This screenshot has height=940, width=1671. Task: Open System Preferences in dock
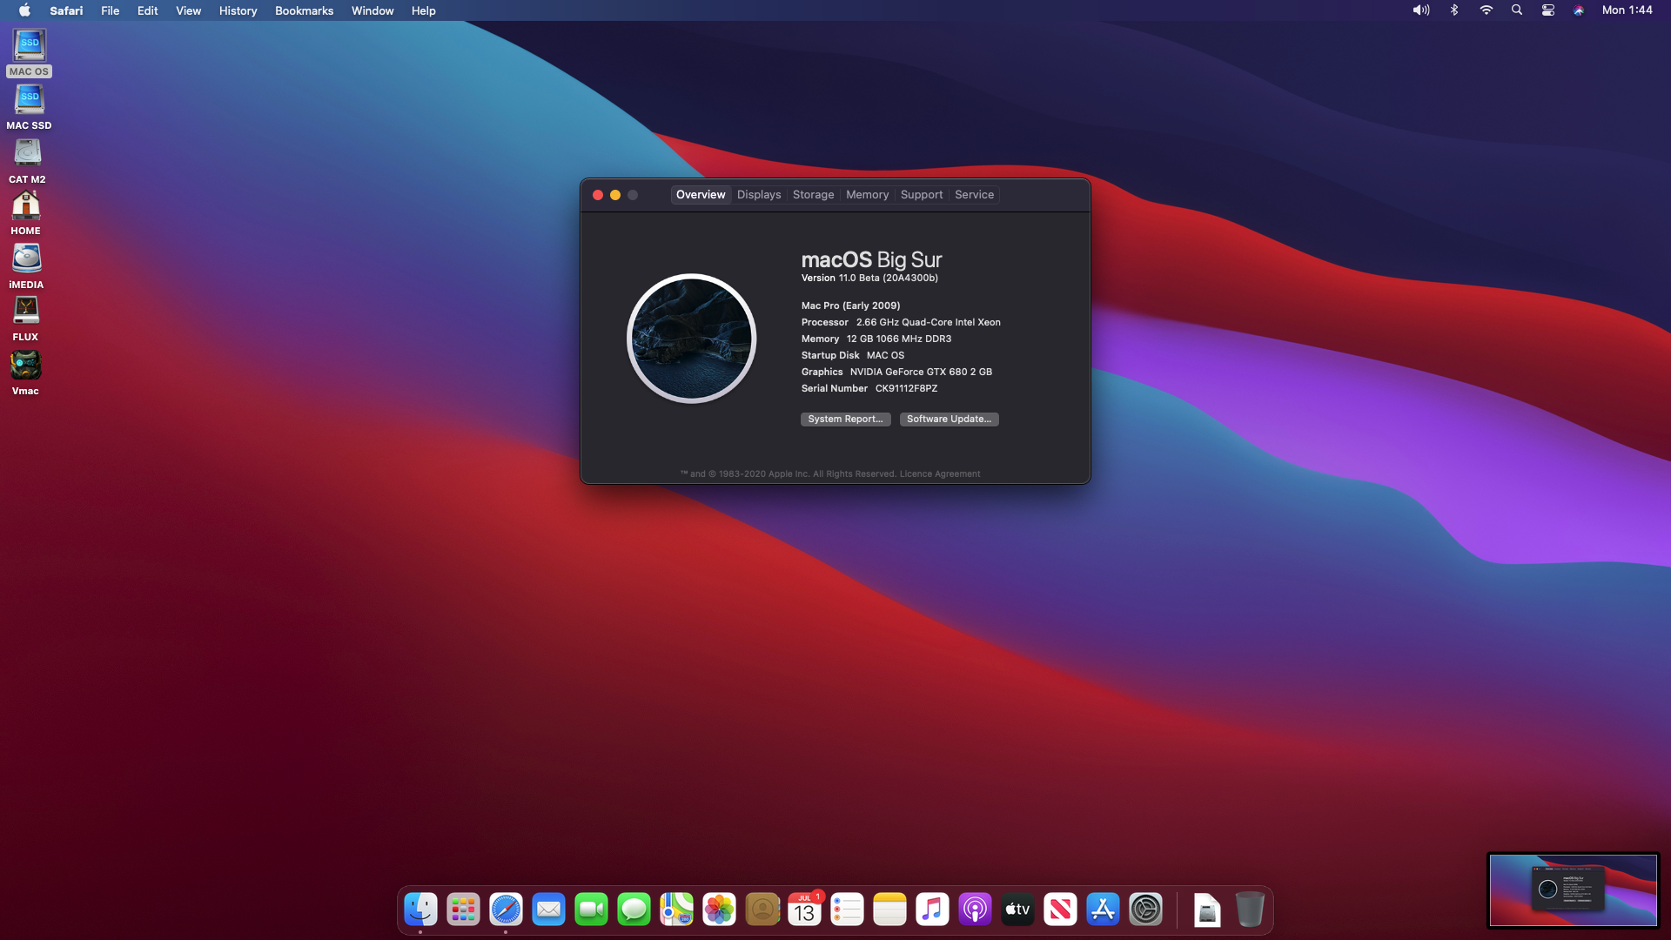pyautogui.click(x=1145, y=910)
